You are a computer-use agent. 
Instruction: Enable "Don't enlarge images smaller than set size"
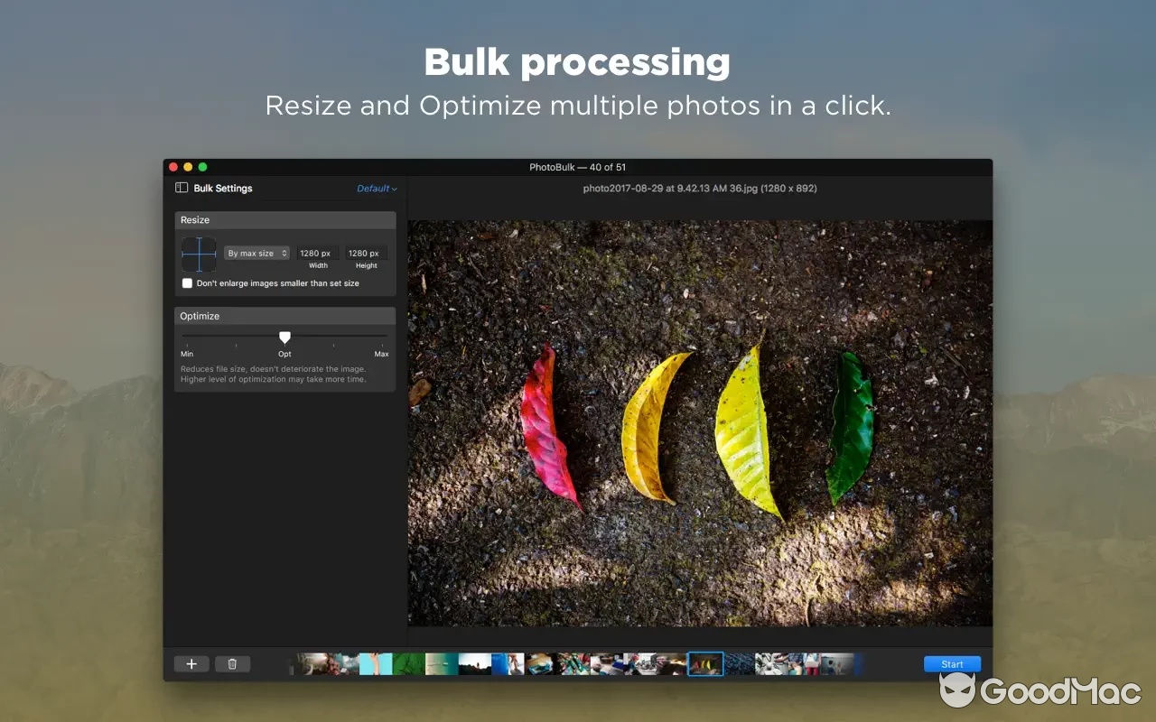(x=187, y=282)
